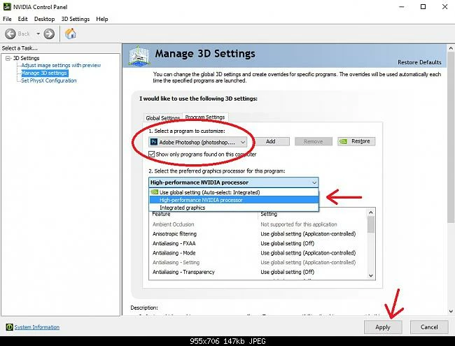Viewport: 455px width, 346px height.
Task: Open the Edit menu
Action: (22, 19)
